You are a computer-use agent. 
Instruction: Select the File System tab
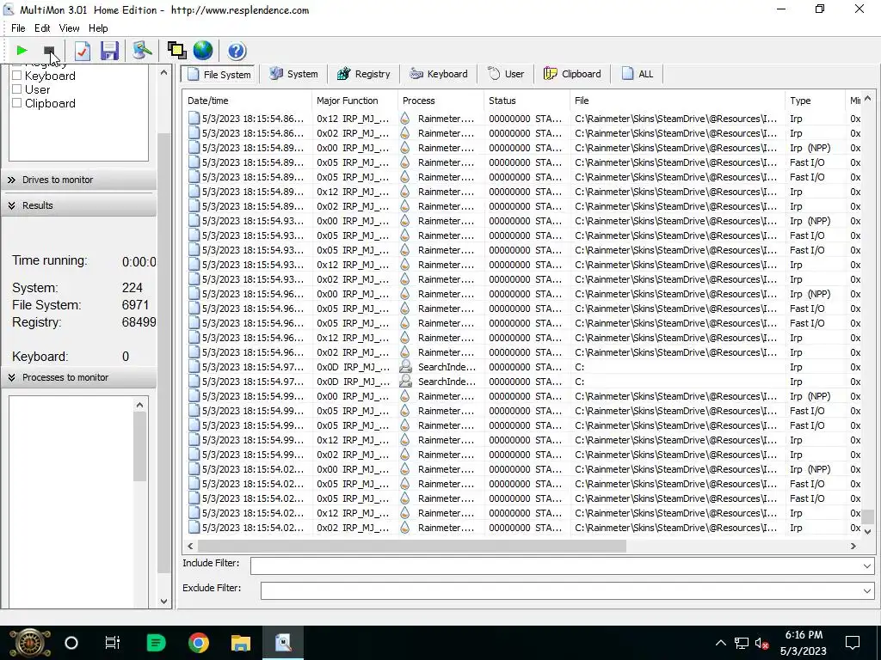[219, 74]
